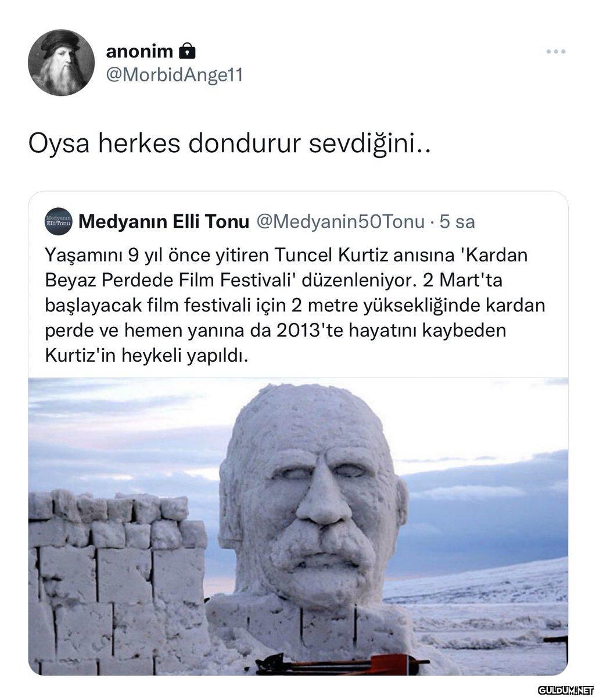Image resolution: width=596 pixels, height=697 pixels.
Task: Click the "2013'te" year in quoted tweet
Action: click(310, 330)
